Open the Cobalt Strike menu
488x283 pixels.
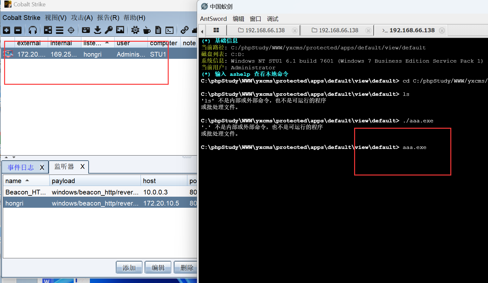[x=22, y=18]
